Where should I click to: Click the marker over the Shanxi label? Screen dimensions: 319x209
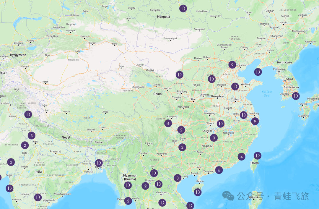click(211, 79)
